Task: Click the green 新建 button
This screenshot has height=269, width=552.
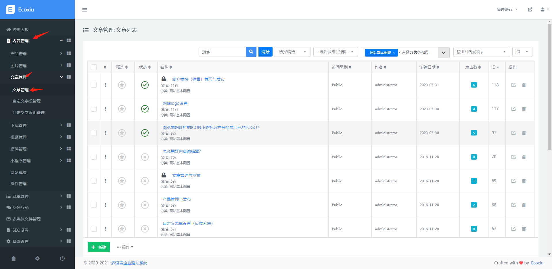Action: pos(99,247)
